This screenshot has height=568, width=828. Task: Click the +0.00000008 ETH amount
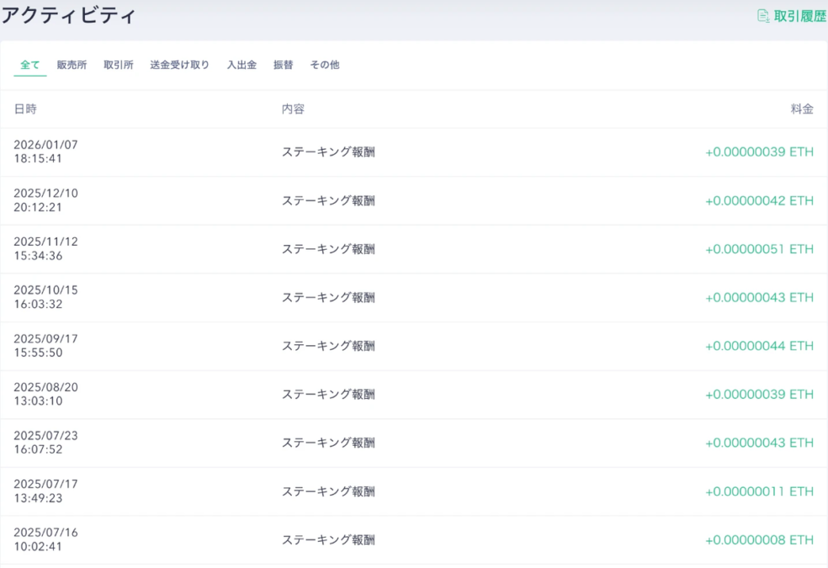click(x=759, y=540)
